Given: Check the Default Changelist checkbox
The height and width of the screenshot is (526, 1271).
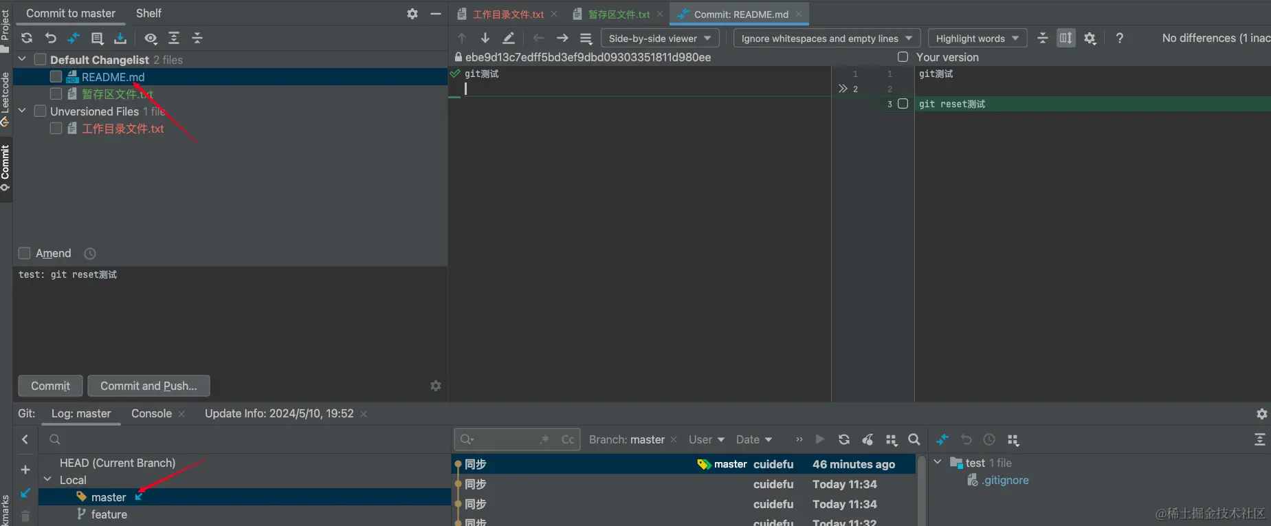Looking at the screenshot, I should [x=41, y=60].
